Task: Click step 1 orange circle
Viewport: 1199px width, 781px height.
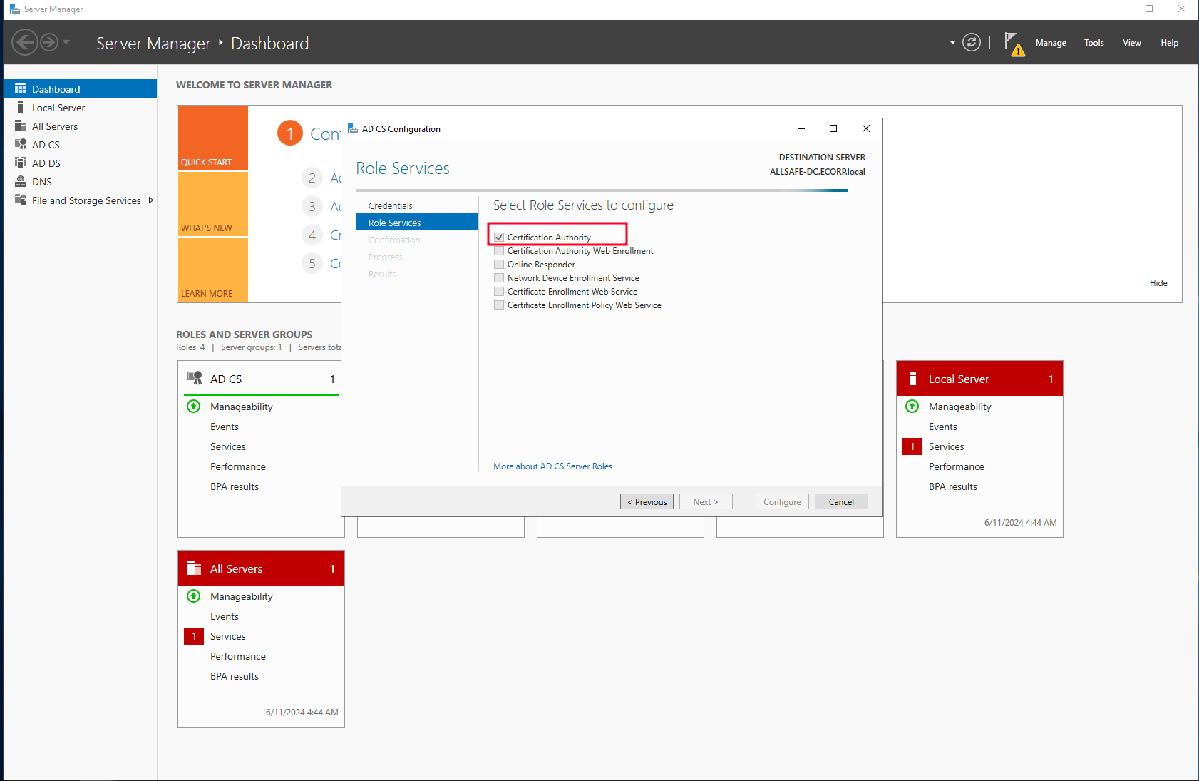Action: [290, 133]
